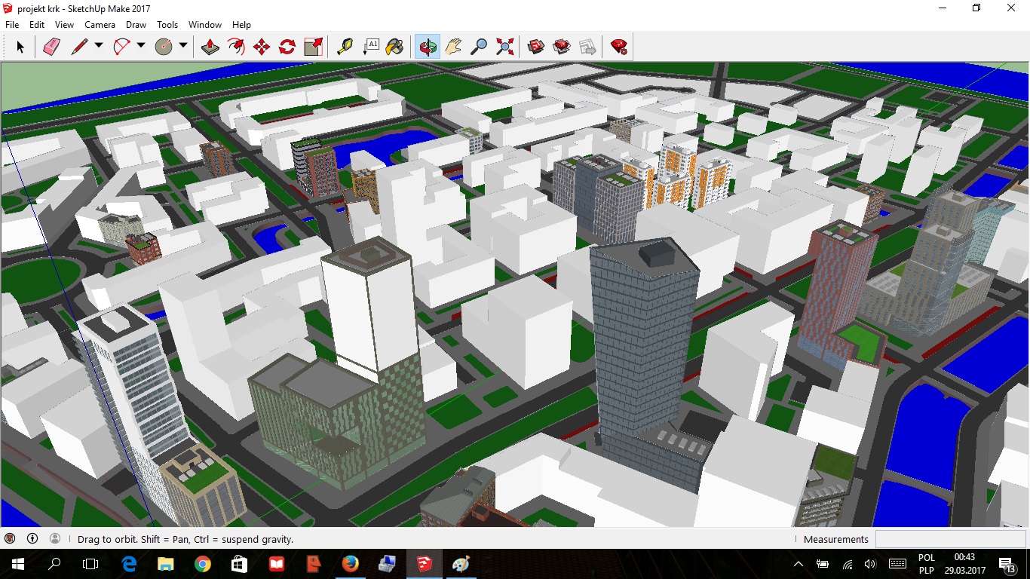Choose the Select arrow tool

pyautogui.click(x=20, y=47)
